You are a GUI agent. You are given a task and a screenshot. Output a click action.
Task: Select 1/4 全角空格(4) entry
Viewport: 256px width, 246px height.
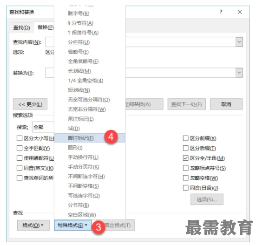[x=90, y=81]
